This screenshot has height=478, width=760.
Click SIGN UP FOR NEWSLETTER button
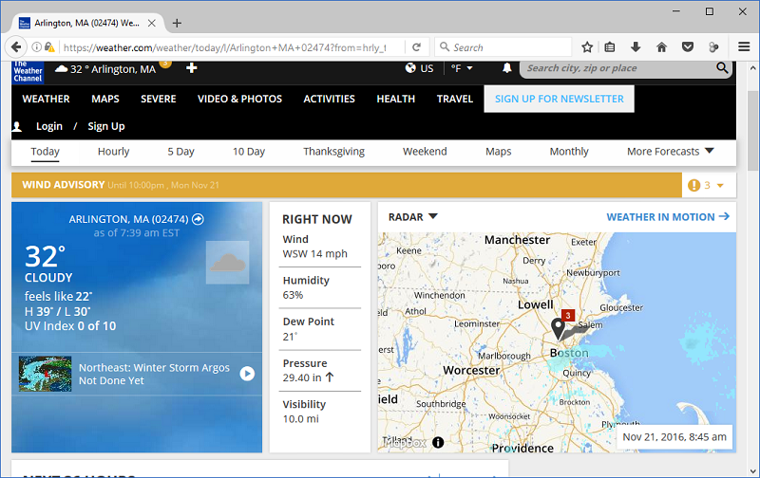[x=559, y=99]
